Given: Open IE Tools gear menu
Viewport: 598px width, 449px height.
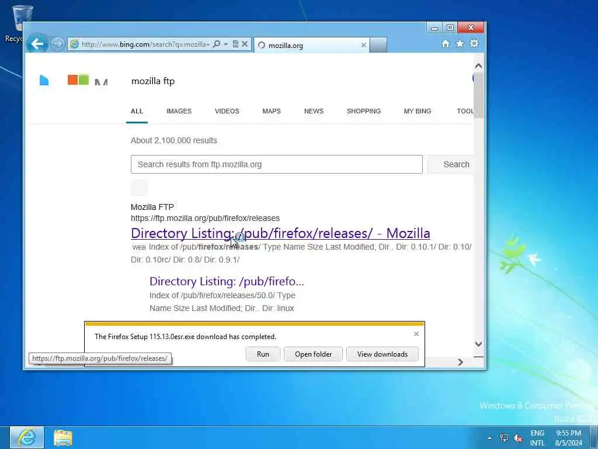Looking at the screenshot, I should click(474, 43).
